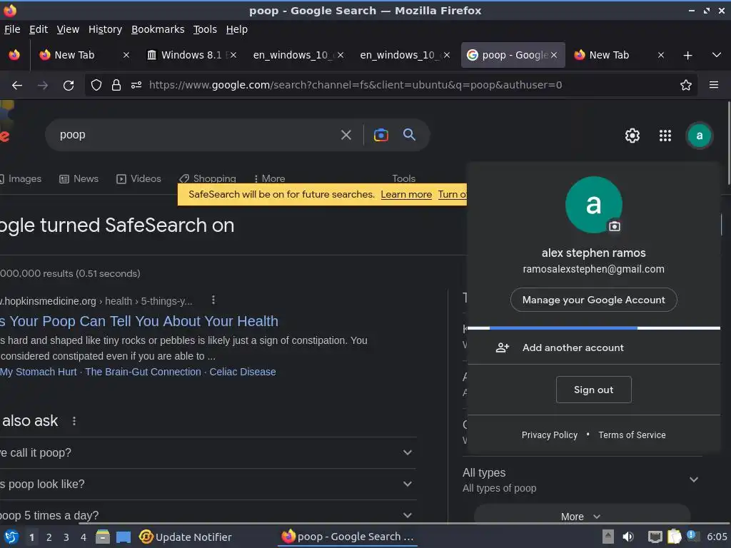Open the file manager taskbar icon
Image resolution: width=731 pixels, height=548 pixels.
[103, 537]
